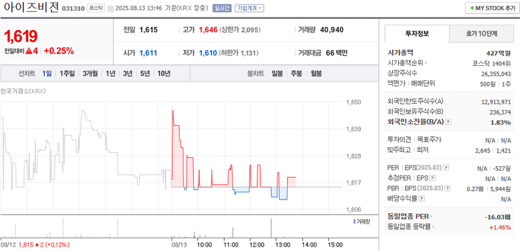
Task: Show the 월봉 candlestick chart
Action: 316,74
